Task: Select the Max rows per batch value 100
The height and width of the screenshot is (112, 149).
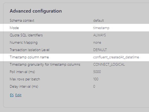Action: 96,79
